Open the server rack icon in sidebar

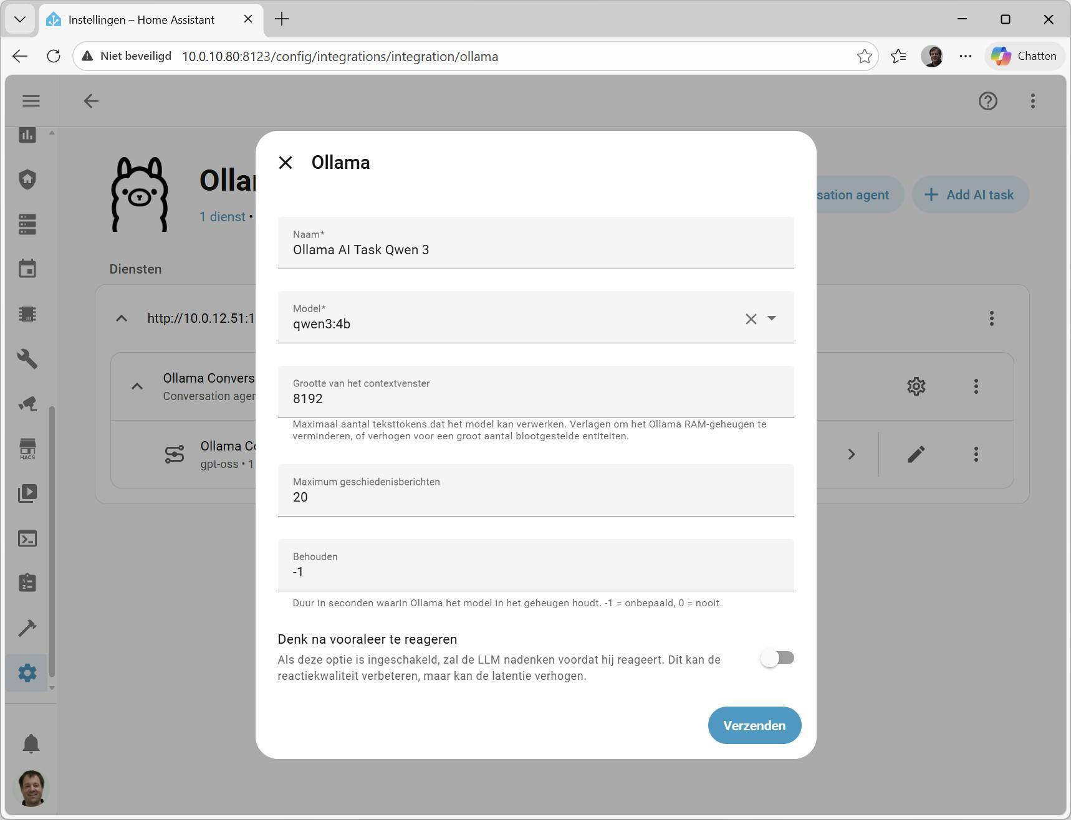(x=27, y=224)
